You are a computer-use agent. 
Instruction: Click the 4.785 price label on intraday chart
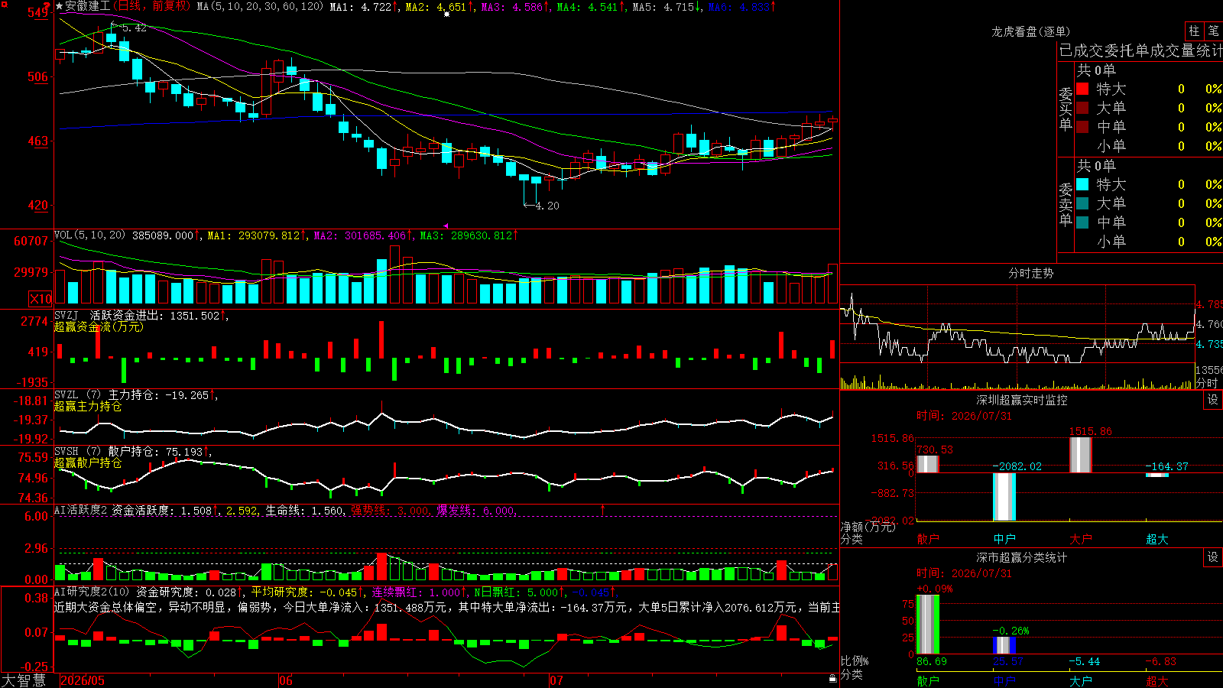(x=1209, y=304)
